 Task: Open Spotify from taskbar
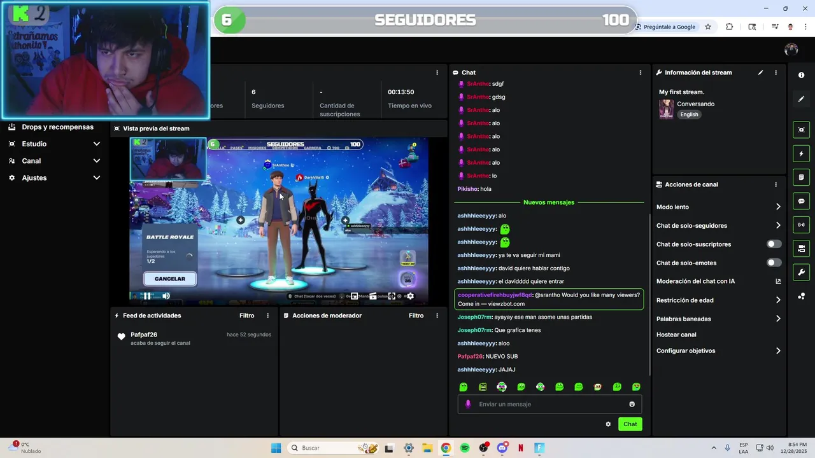(465, 448)
